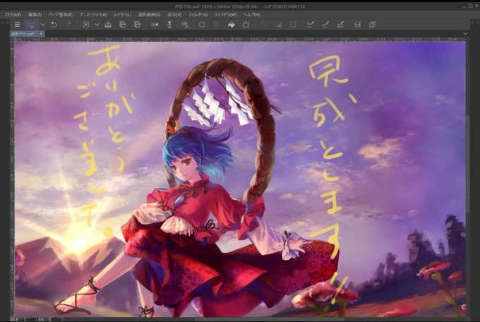Image resolution: width=480 pixels, height=322 pixels.
Task: Click the rotation angle field at bottom left
Action: tap(41, 319)
